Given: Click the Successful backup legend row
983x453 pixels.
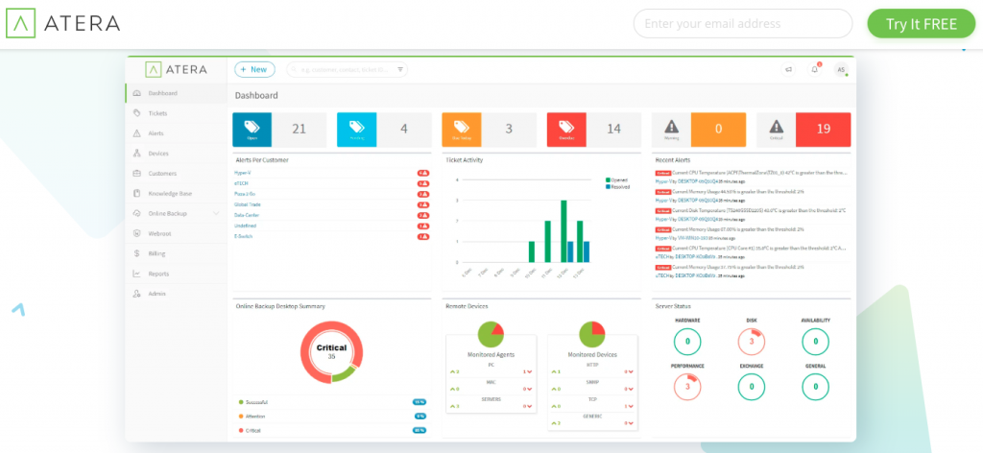Looking at the screenshot, I should (x=331, y=402).
